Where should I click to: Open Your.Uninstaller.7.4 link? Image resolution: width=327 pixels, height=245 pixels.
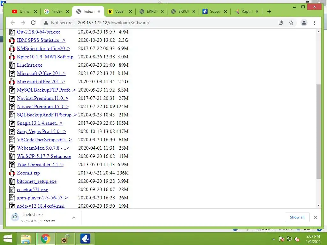[x=40, y=165]
